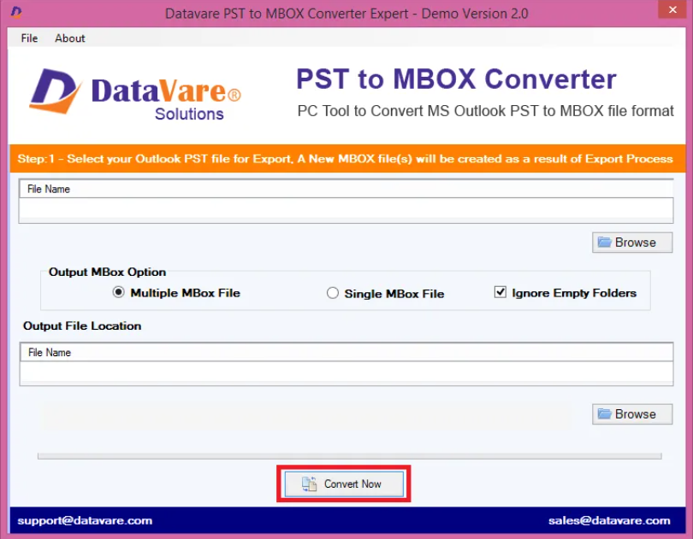Click the support@datavare.com email
The width and height of the screenshot is (693, 539).
(x=85, y=520)
